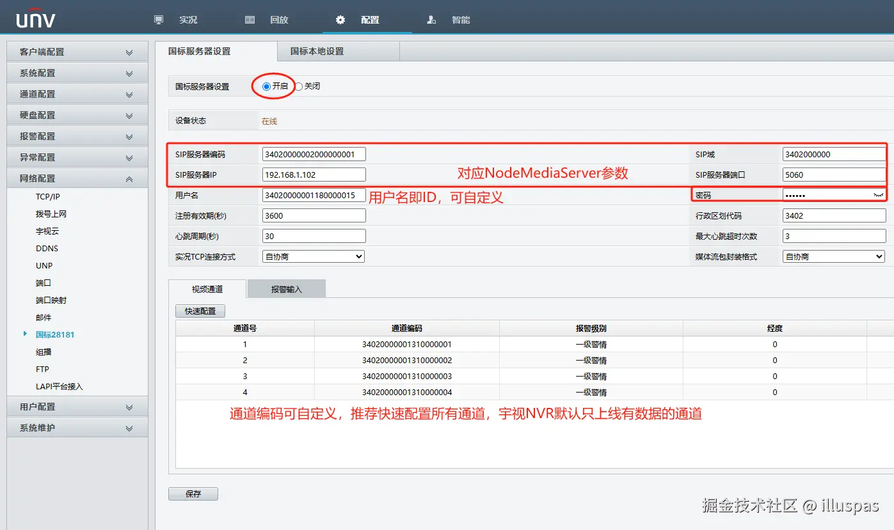Click the 行政区划代码 input field
Viewport: 894px width, 530px height.
[834, 215]
